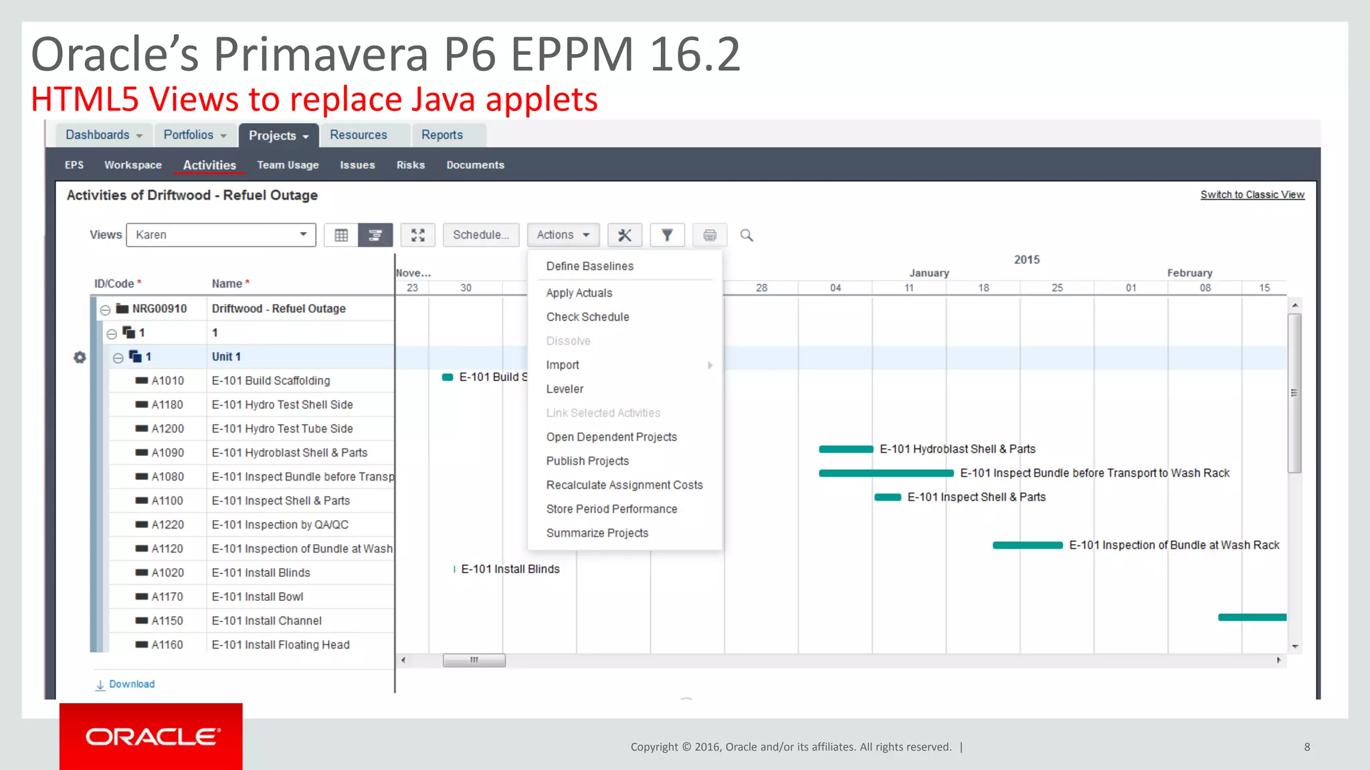Click the Inspection of Bundle at Wash Rack bar
The width and height of the screenshot is (1370, 770).
pos(1027,545)
